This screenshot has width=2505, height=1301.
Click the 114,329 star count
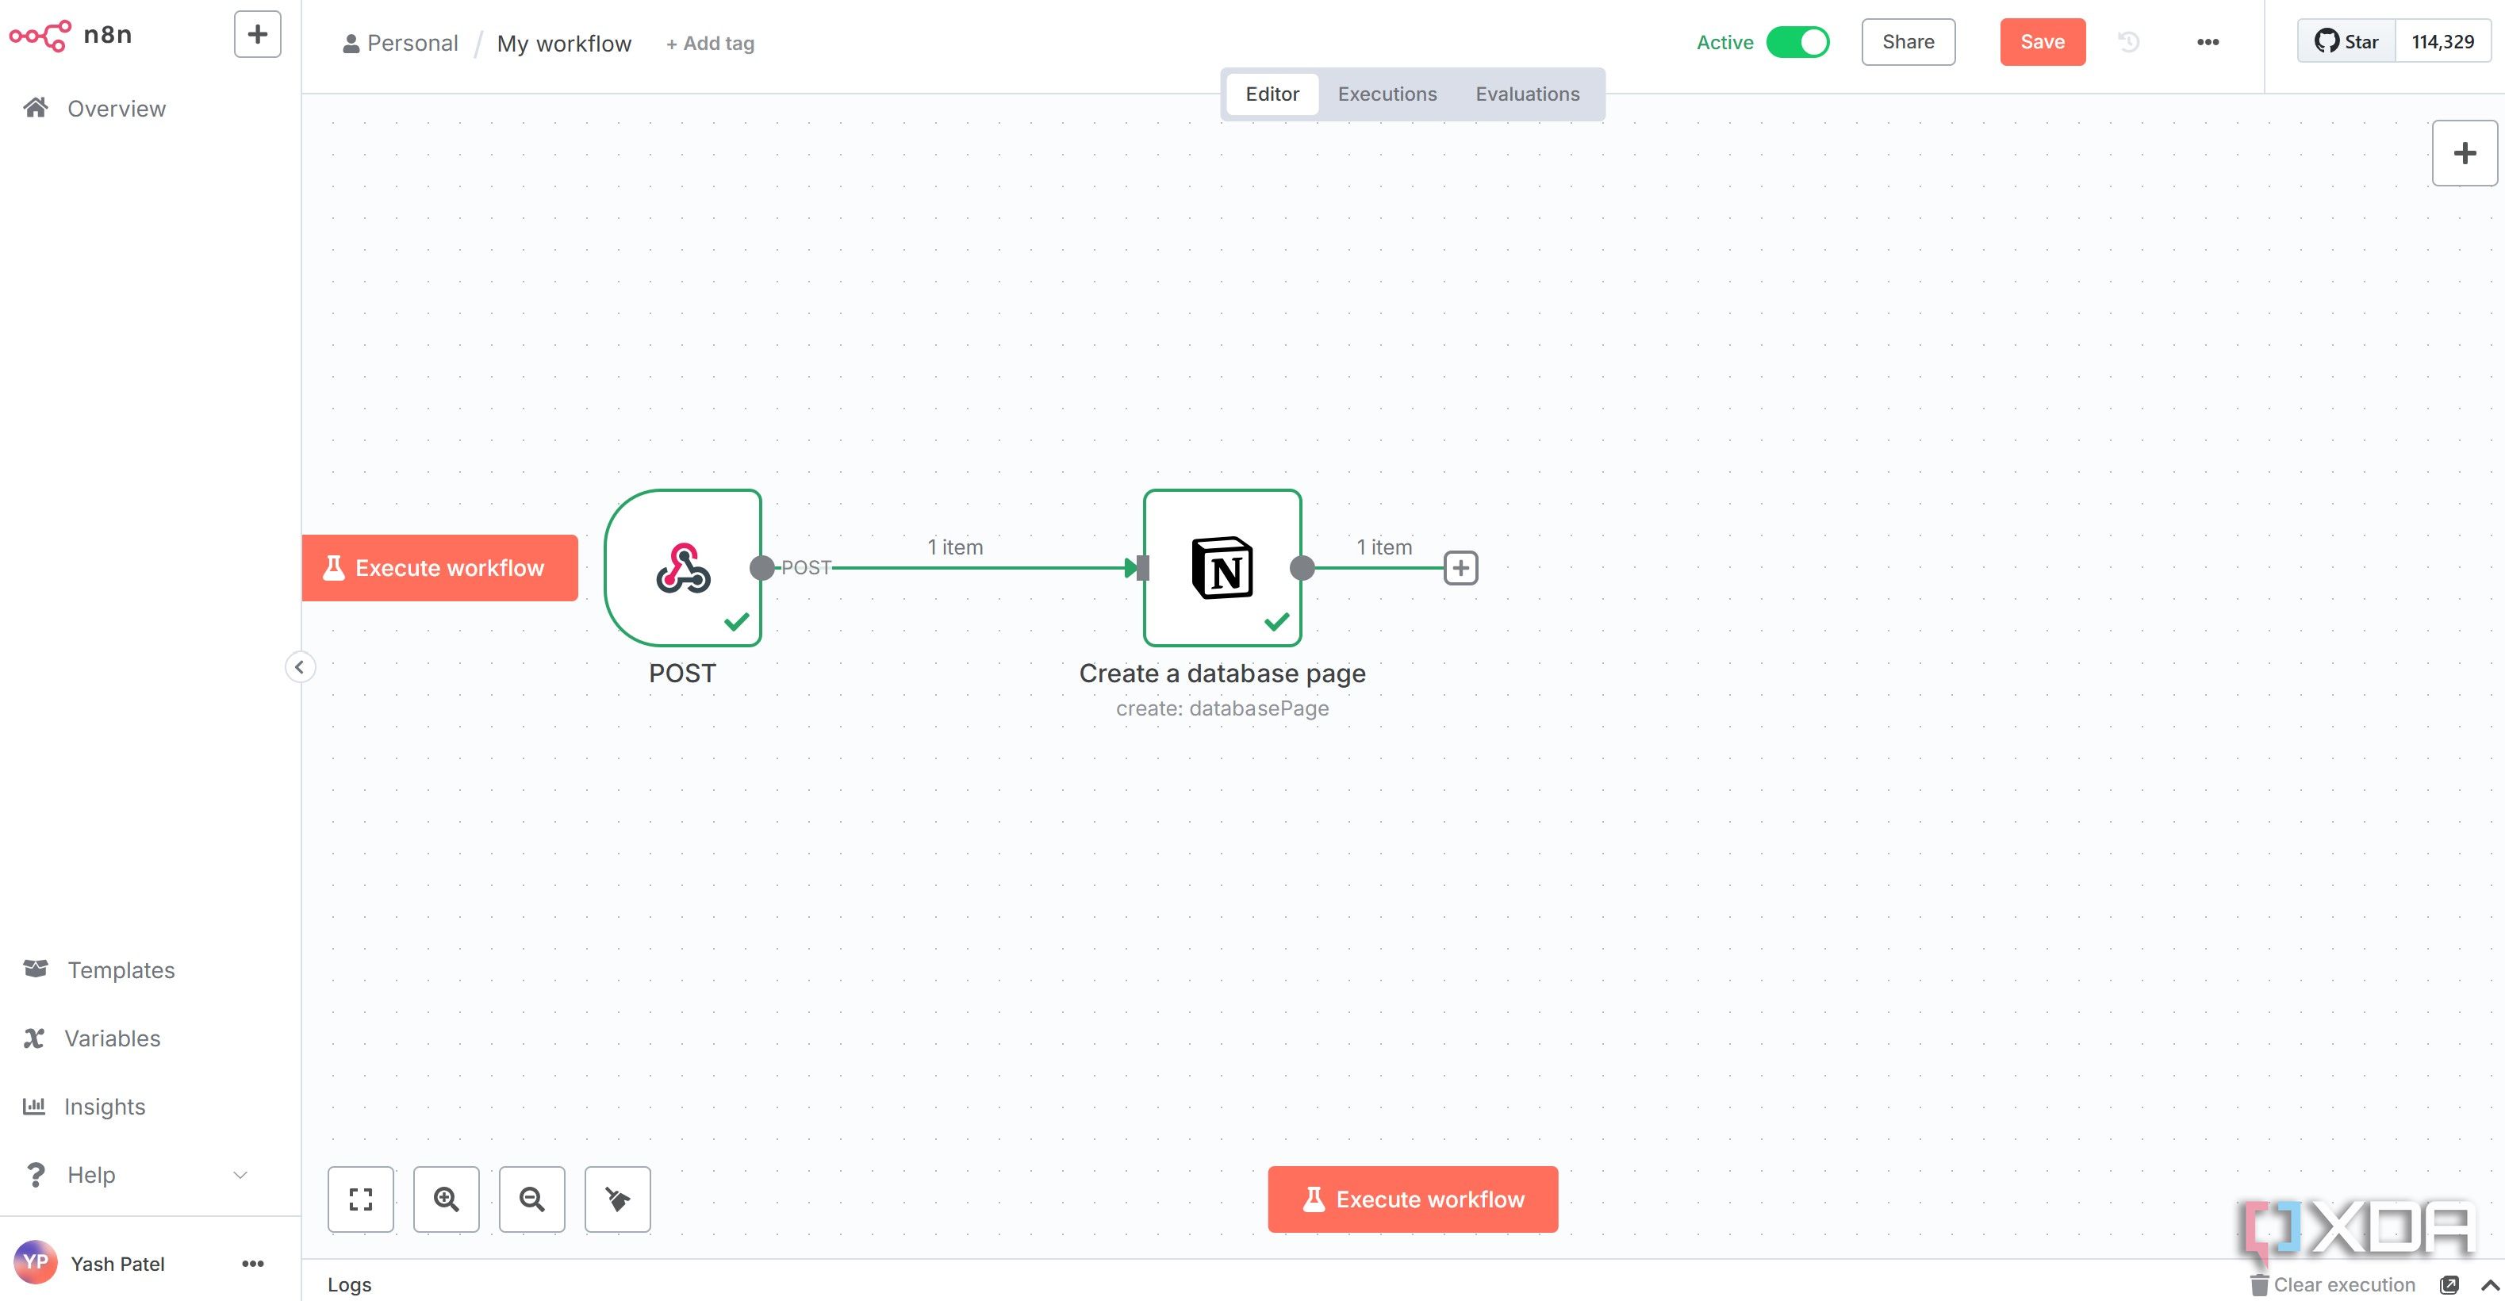tap(2443, 42)
